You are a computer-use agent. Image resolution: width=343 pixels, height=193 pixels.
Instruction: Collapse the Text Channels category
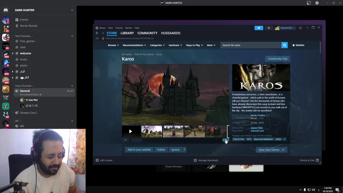(x=24, y=36)
